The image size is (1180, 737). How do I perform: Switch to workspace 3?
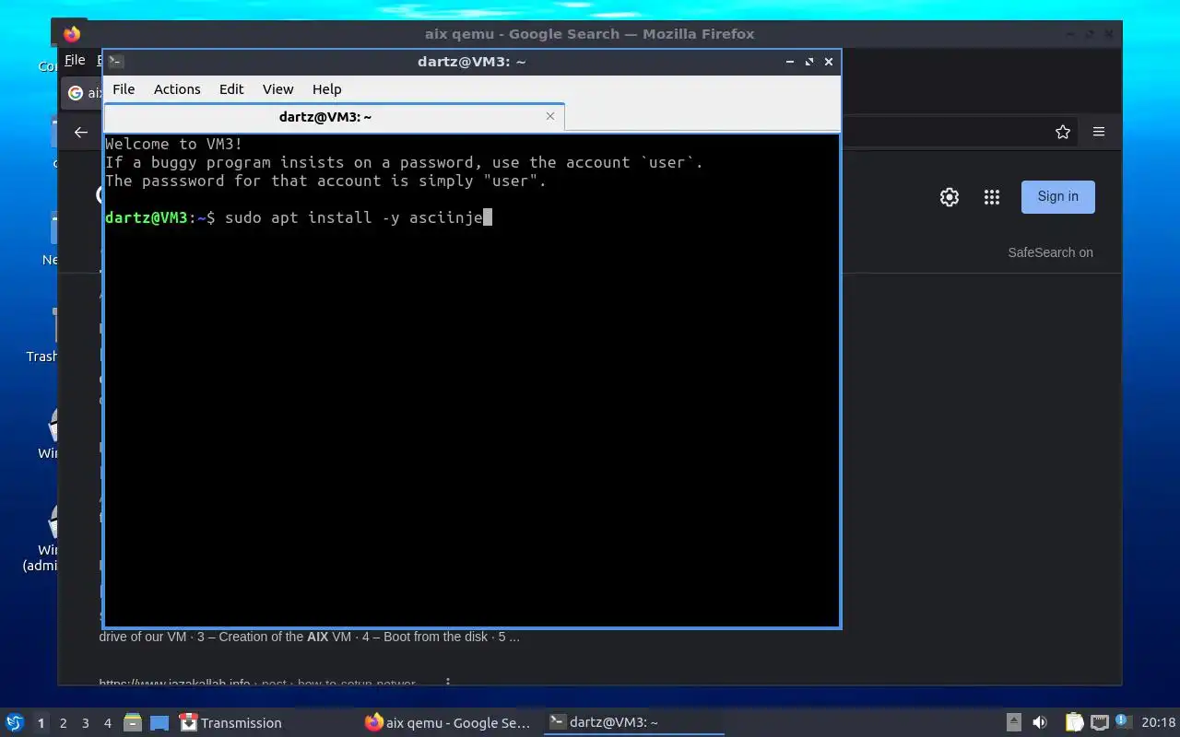86,723
